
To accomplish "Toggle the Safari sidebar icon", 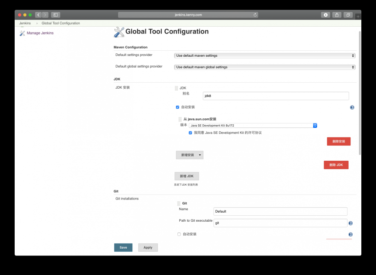I will 55,15.
